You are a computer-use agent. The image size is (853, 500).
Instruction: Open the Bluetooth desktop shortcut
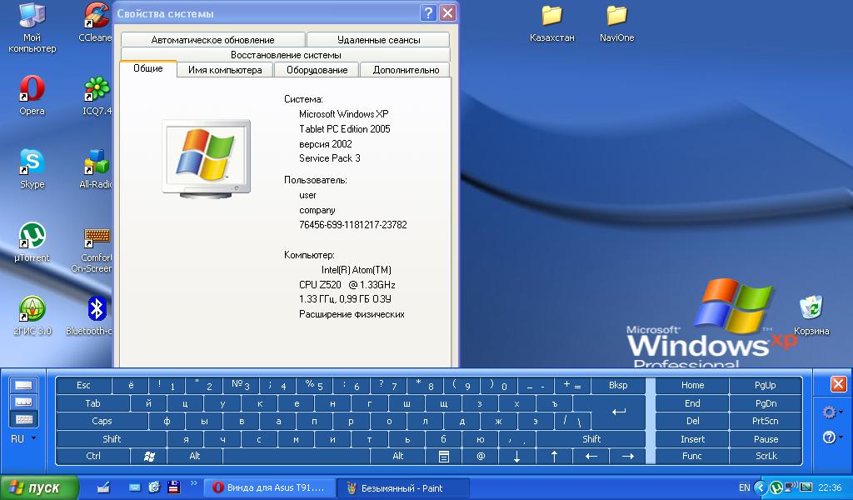(90, 316)
